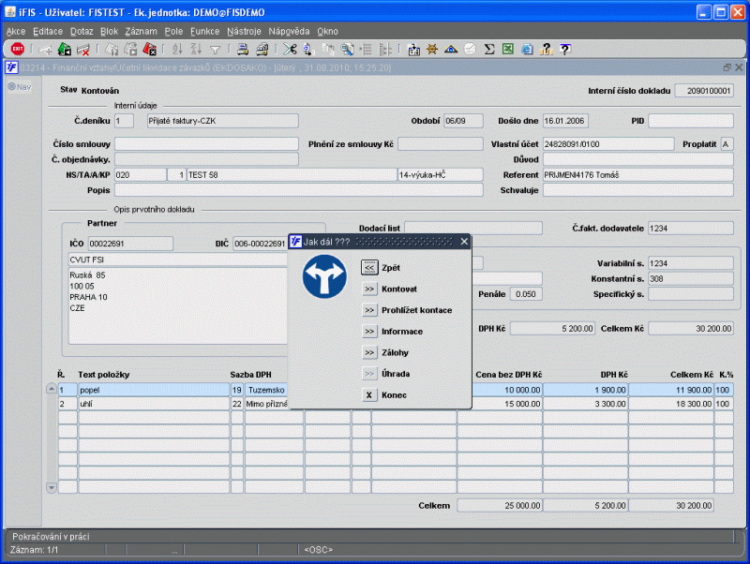The image size is (750, 564).
Task: Click the Sigma sum icon in the toolbar
Action: [x=489, y=50]
